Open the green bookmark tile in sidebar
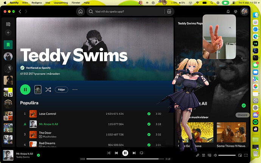Image resolution: width=261 pixels, height=163 pixels. [8, 45]
